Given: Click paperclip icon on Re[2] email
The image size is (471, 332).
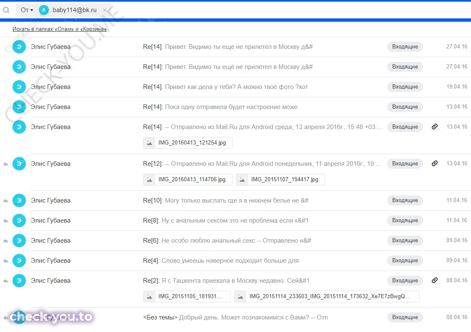Looking at the screenshot, I should 434,280.
